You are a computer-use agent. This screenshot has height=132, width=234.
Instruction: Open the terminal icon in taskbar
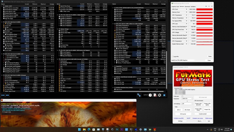tap(131, 129)
